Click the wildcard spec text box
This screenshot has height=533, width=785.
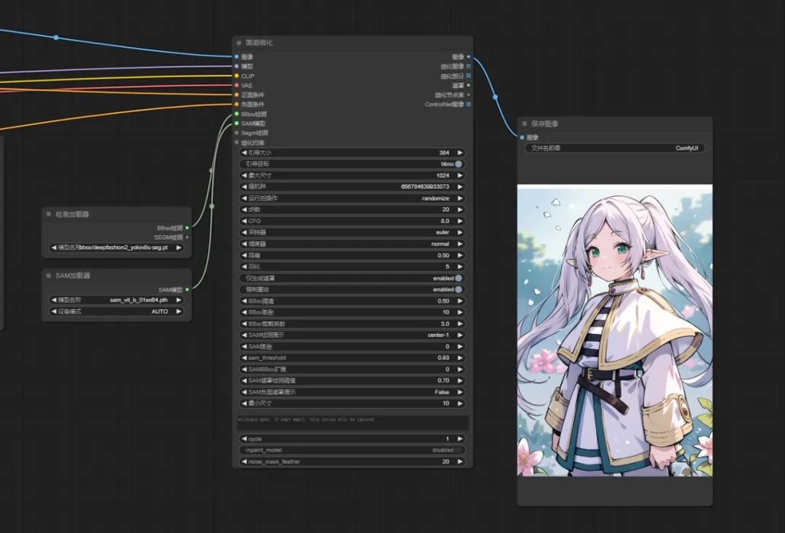352,423
